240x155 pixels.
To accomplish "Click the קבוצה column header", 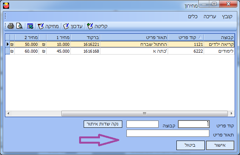I will [219, 38].
